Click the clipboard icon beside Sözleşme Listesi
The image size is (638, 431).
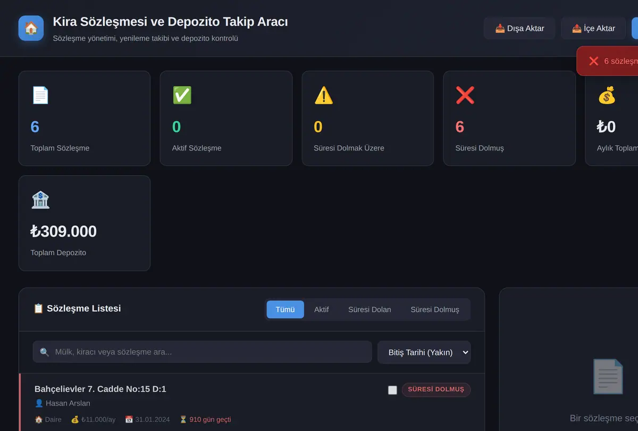[38, 308]
